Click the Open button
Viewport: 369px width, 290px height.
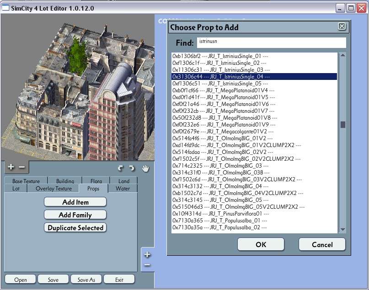pos(21,279)
